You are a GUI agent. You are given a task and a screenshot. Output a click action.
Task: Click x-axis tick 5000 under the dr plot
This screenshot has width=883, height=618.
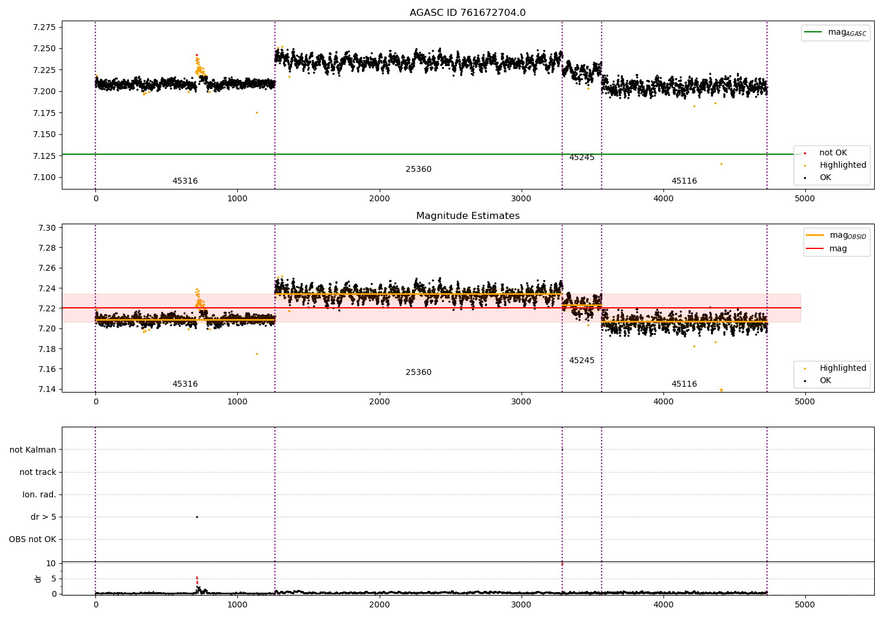click(805, 605)
